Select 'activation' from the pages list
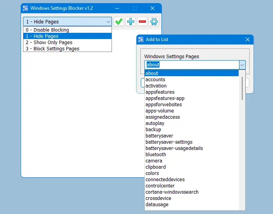Screen dimensions: 273x214 point(192,86)
